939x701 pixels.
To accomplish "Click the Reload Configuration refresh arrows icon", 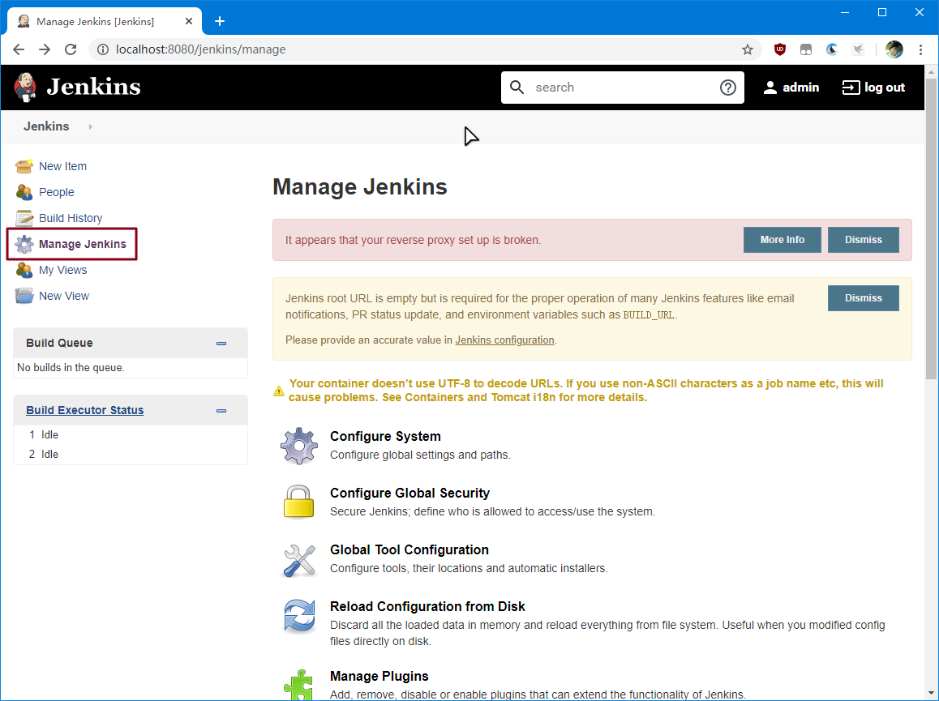I will click(x=299, y=616).
